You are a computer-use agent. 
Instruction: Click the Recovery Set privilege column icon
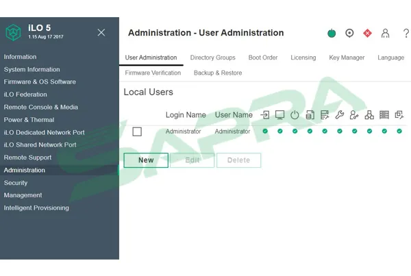point(399,115)
